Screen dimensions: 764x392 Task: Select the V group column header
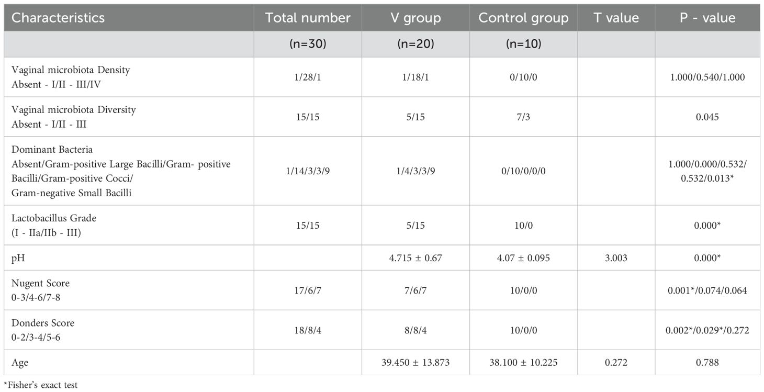pos(415,18)
